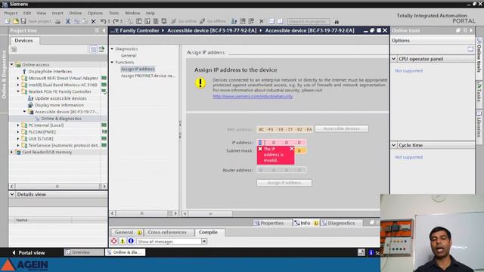Click the Assign IP address button

(x=284, y=183)
